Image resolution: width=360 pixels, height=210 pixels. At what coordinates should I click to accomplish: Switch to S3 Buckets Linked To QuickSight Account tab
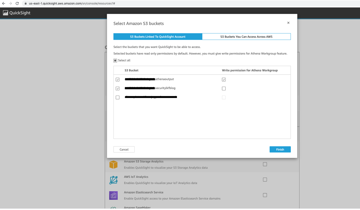[x=158, y=37]
